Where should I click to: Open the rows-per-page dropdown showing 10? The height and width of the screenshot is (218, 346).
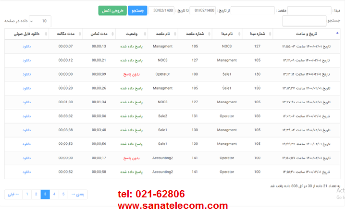[40, 21]
